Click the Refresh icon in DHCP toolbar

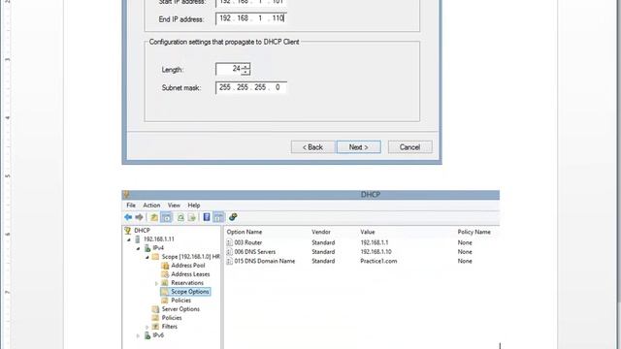tap(180, 217)
